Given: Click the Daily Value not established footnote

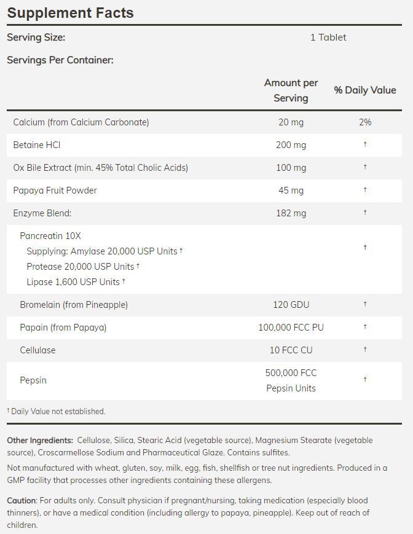Looking at the screenshot, I should pyautogui.click(x=57, y=412).
